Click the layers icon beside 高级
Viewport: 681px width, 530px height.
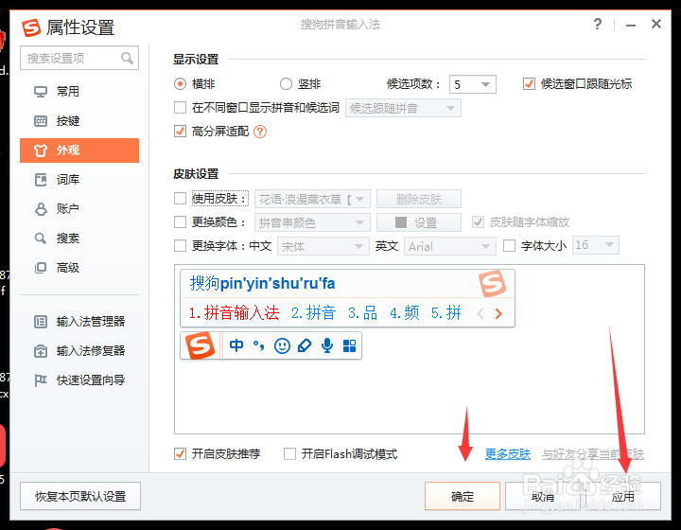click(x=41, y=268)
